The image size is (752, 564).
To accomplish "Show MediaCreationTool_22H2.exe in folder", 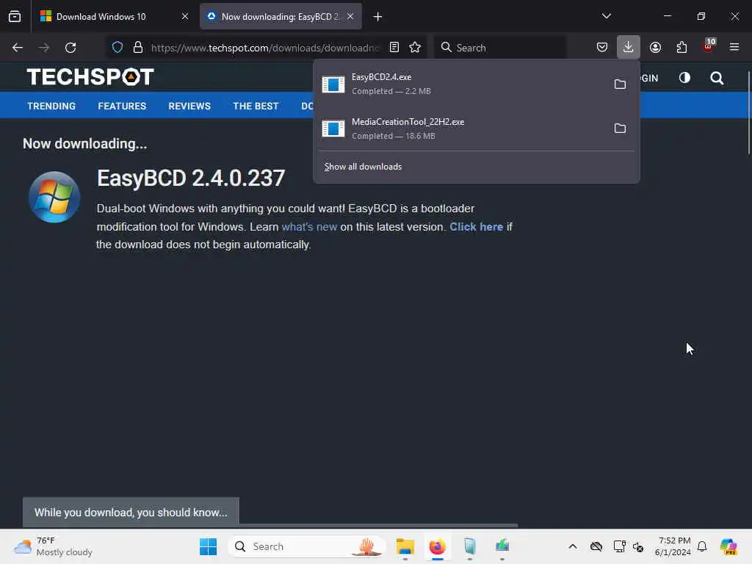I will coord(620,129).
